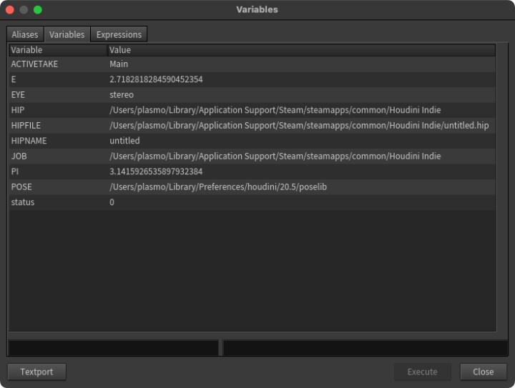Pick the HIPNAME variable entry
This screenshot has width=515, height=388.
(x=29, y=141)
